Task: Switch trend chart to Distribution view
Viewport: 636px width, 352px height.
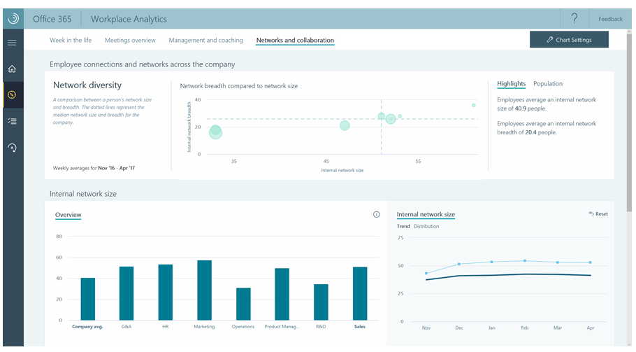Action: pos(426,226)
